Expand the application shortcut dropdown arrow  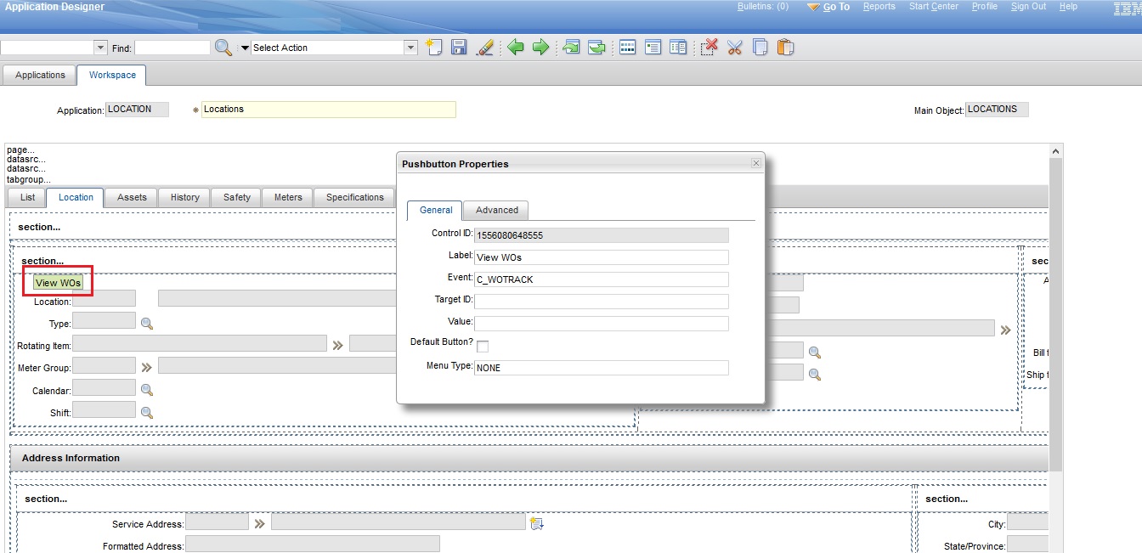click(x=99, y=48)
